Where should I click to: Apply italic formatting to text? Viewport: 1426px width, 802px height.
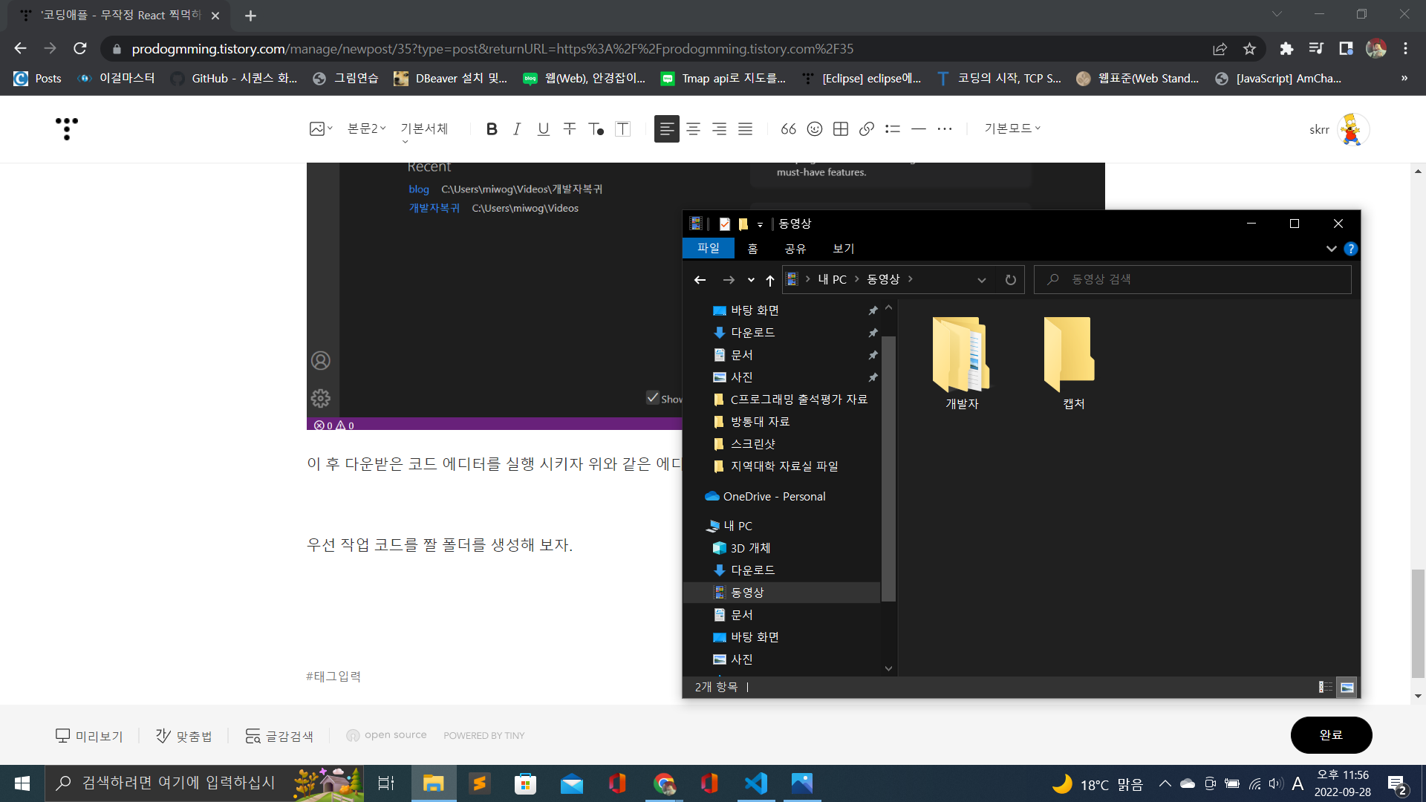point(517,129)
